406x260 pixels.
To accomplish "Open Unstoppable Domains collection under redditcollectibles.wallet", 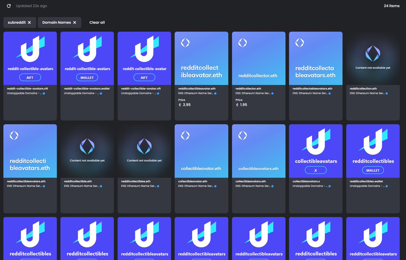I will pyautogui.click(x=367, y=186).
